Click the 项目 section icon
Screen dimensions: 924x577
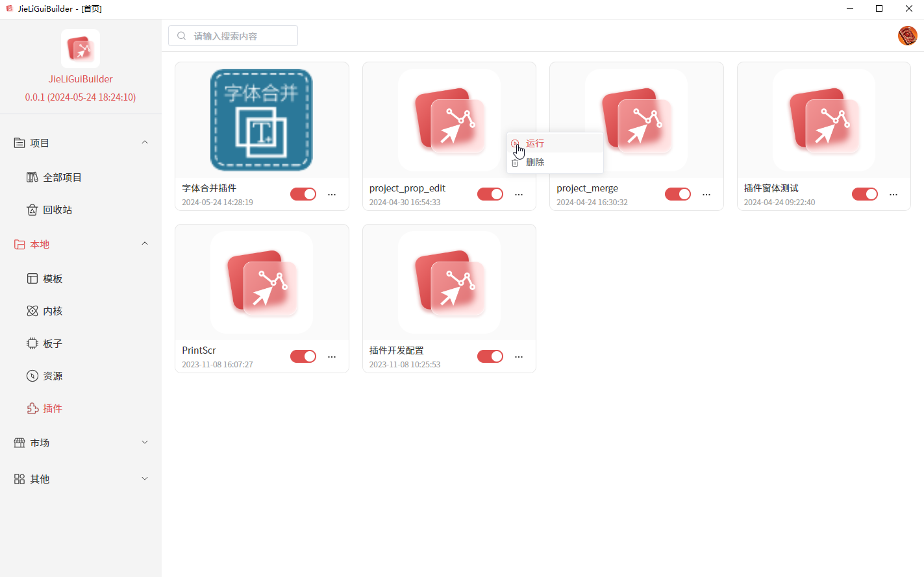pos(19,143)
